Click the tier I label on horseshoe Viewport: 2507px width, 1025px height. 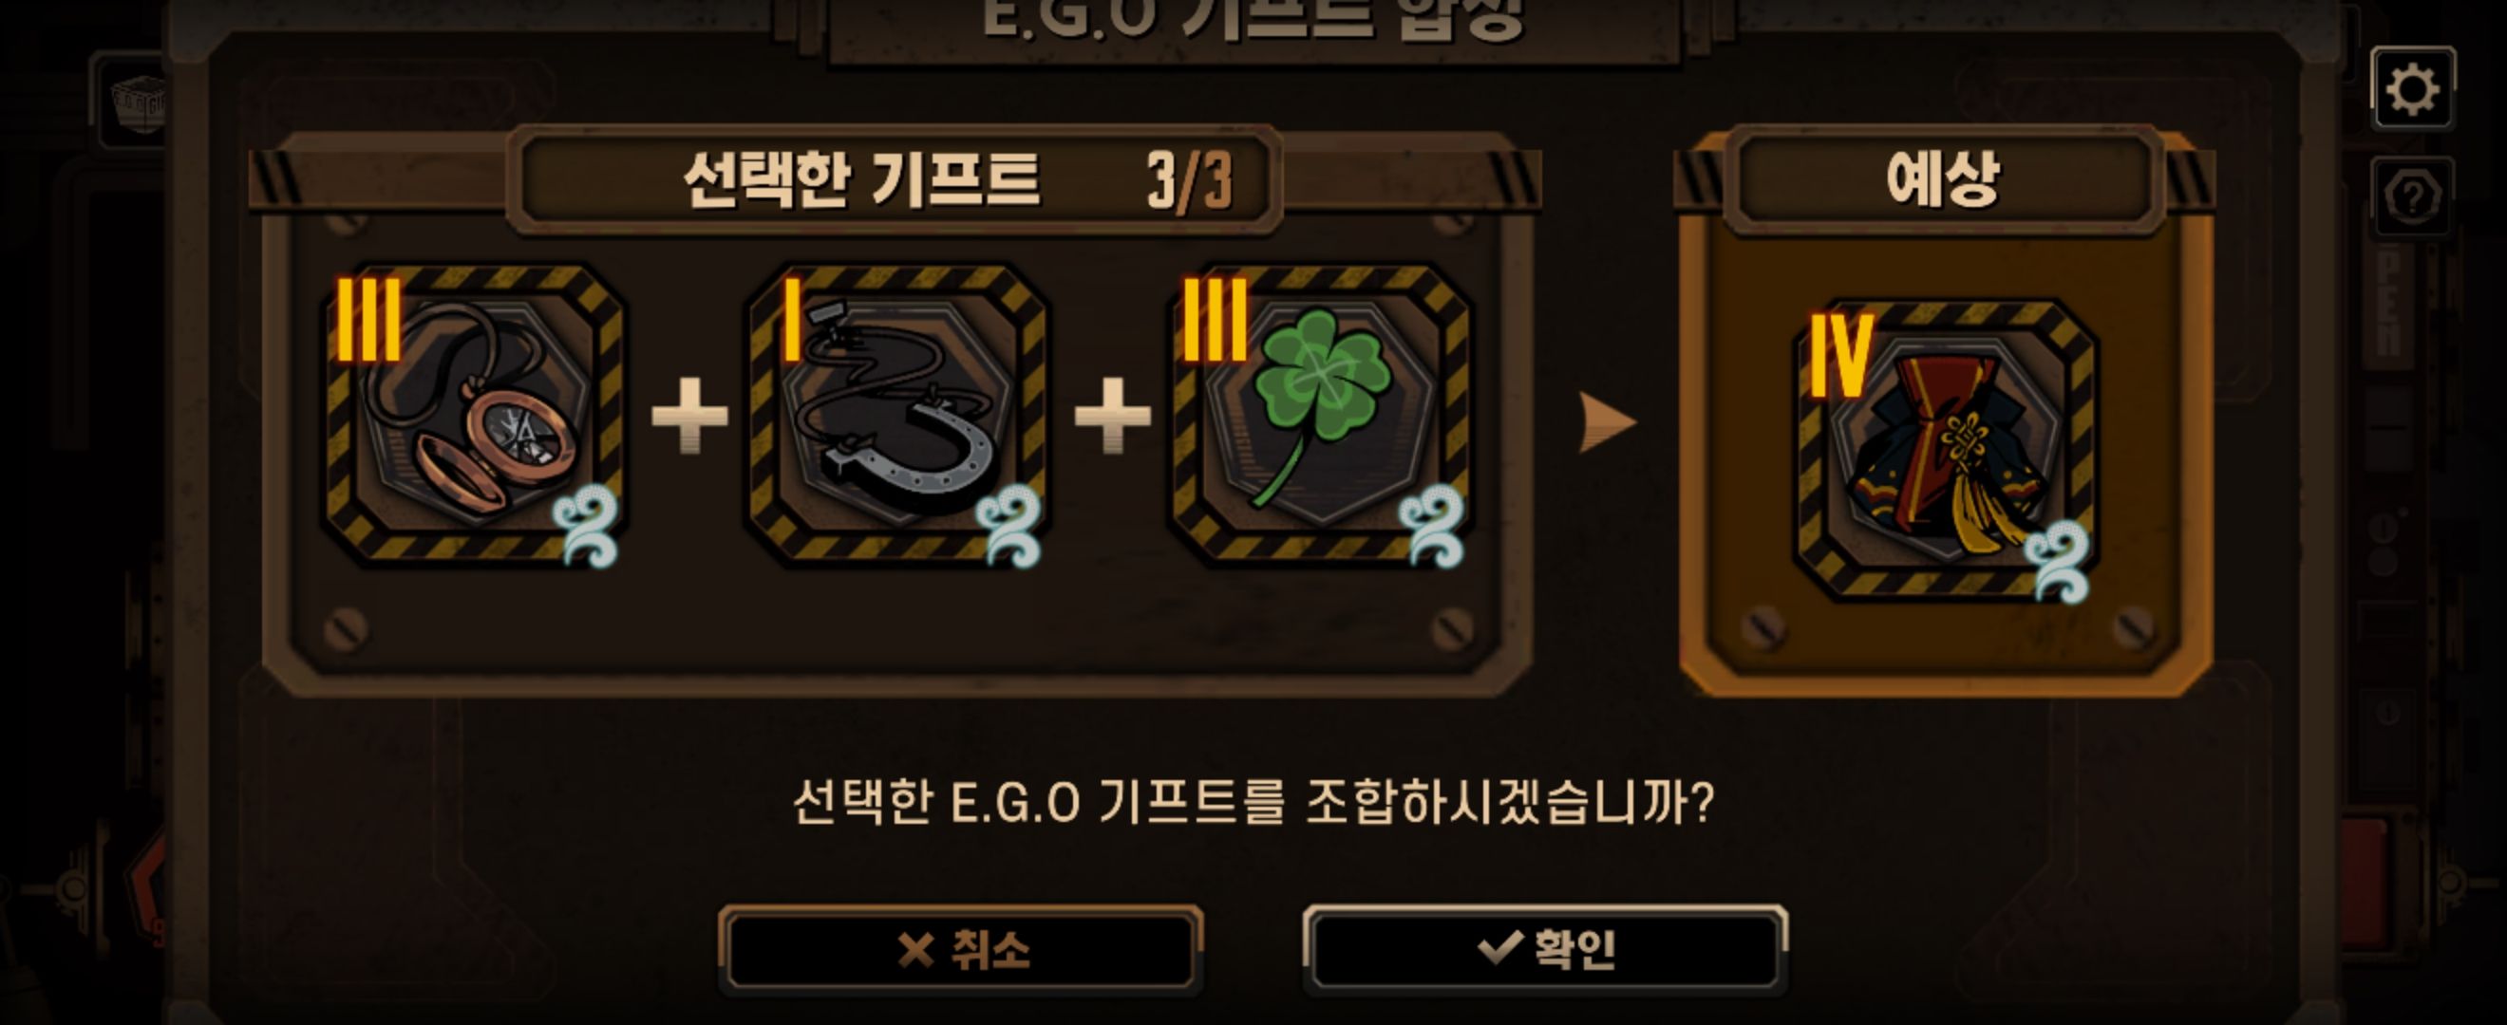[x=792, y=319]
